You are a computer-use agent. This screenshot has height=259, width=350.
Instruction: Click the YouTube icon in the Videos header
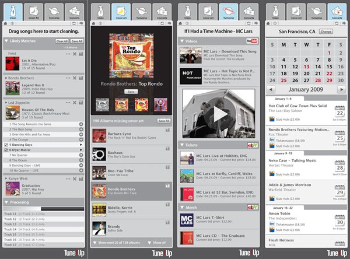point(252,41)
